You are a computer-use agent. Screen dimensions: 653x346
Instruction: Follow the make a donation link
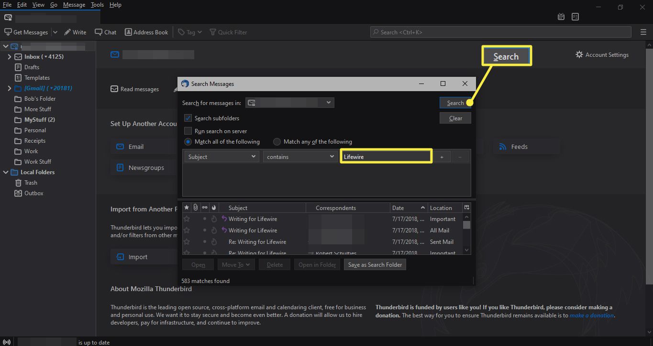click(592, 315)
